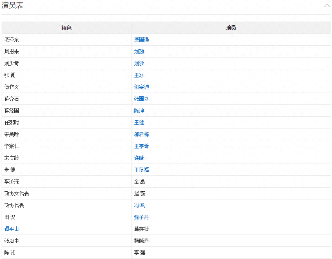
Task: Click the 甄子丹 actor link
Action: [141, 217]
